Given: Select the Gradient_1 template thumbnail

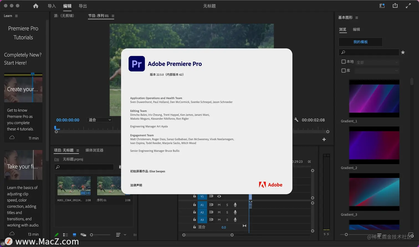Looking at the screenshot, I should pyautogui.click(x=374, y=99).
